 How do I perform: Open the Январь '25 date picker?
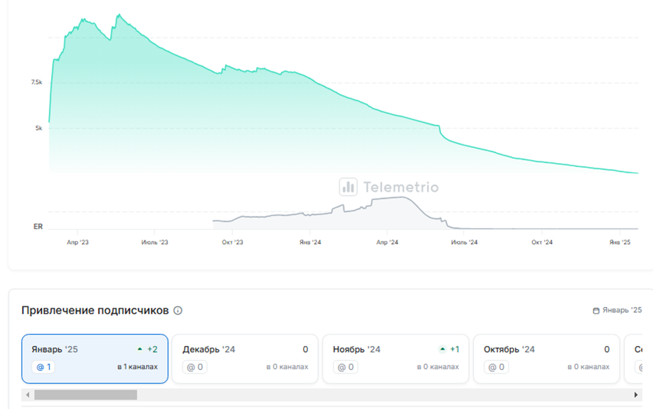(617, 310)
